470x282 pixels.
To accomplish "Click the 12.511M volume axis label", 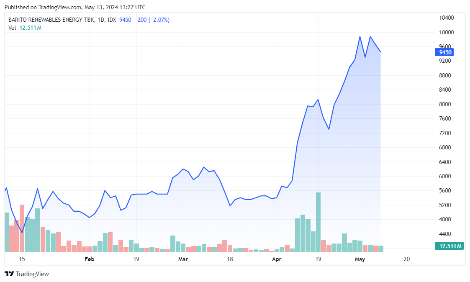I will (449, 246).
